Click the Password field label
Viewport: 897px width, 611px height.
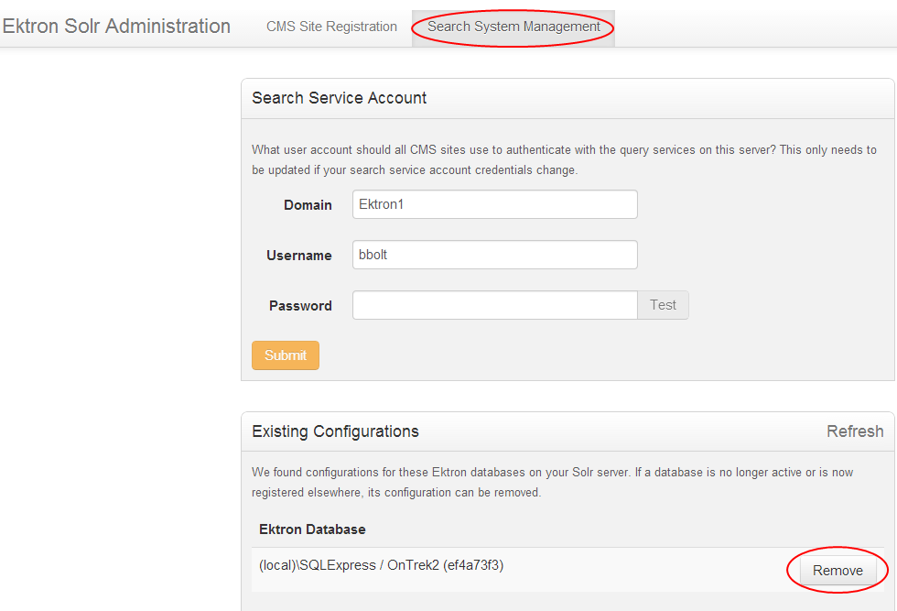coord(300,306)
